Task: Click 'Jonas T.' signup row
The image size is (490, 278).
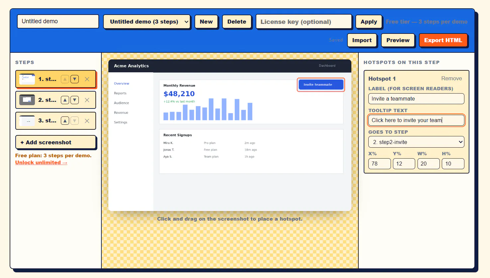Action: click(x=169, y=150)
